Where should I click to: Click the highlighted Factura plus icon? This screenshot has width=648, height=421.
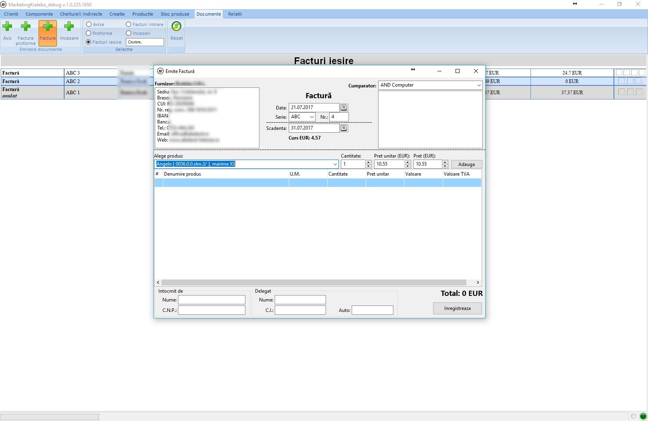pyautogui.click(x=47, y=27)
